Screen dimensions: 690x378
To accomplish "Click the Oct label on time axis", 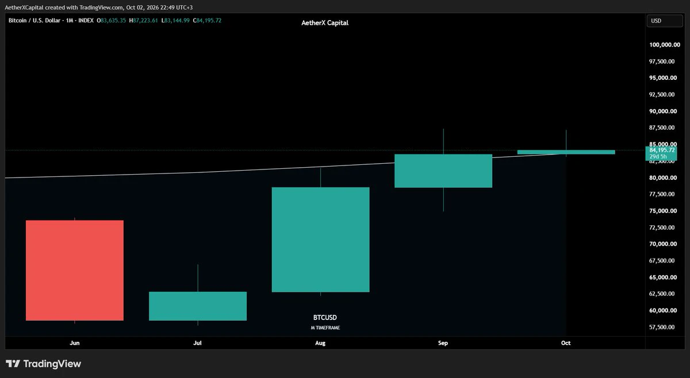I will [x=566, y=343].
